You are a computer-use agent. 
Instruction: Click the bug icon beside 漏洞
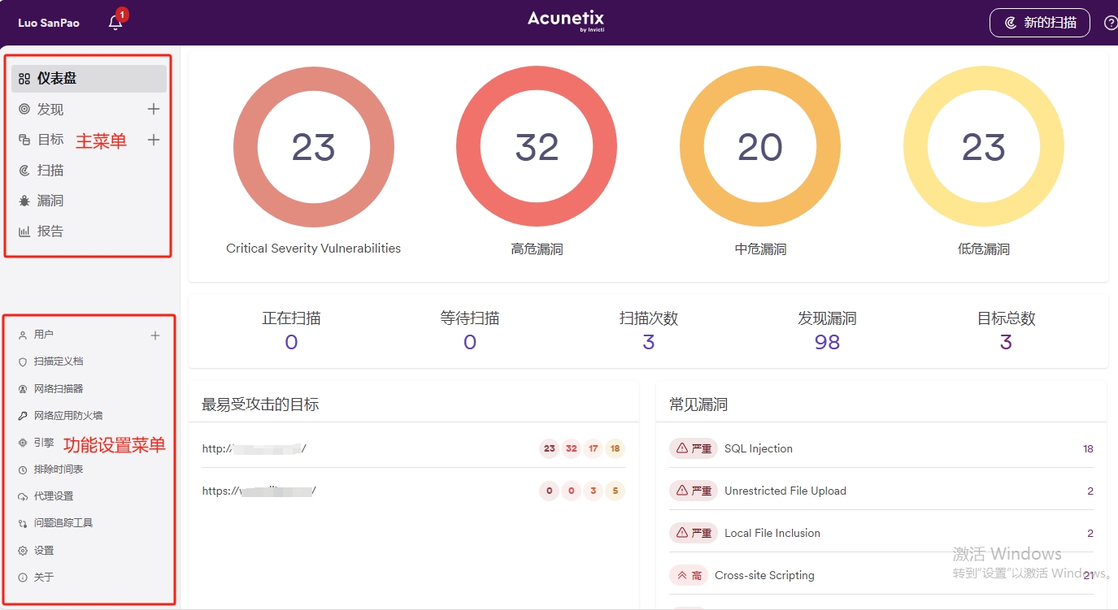(x=24, y=201)
